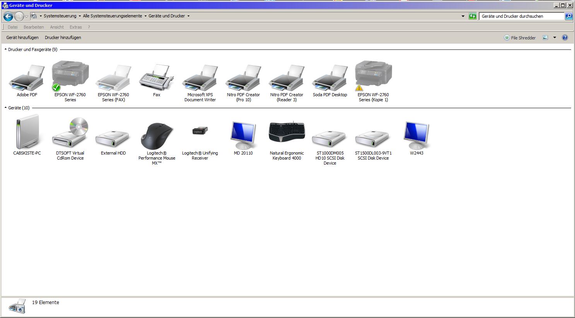Image resolution: width=575 pixels, height=318 pixels.
Task: Click Drucker hinzufügen
Action: pos(63,37)
